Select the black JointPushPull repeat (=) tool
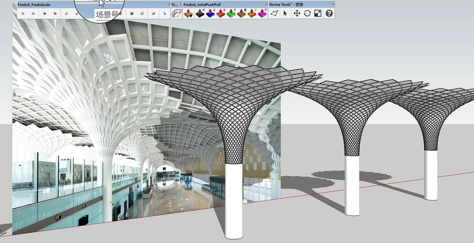Image resolution: width=474 pixels, height=243 pixels. [x=200, y=13]
